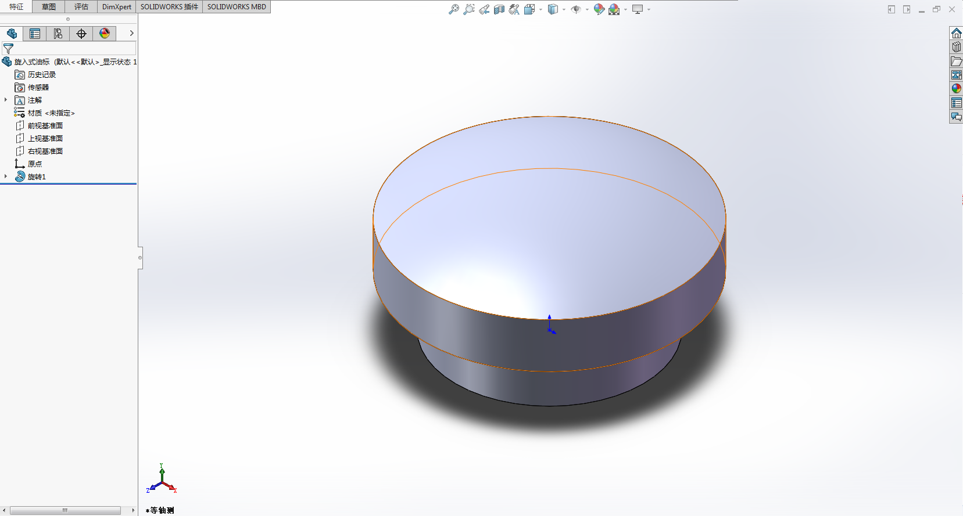
Task: Toggle the Section View tool
Action: pos(499,9)
